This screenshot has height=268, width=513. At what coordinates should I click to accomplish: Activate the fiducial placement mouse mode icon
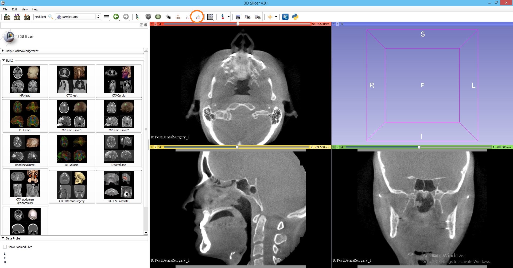tap(223, 17)
